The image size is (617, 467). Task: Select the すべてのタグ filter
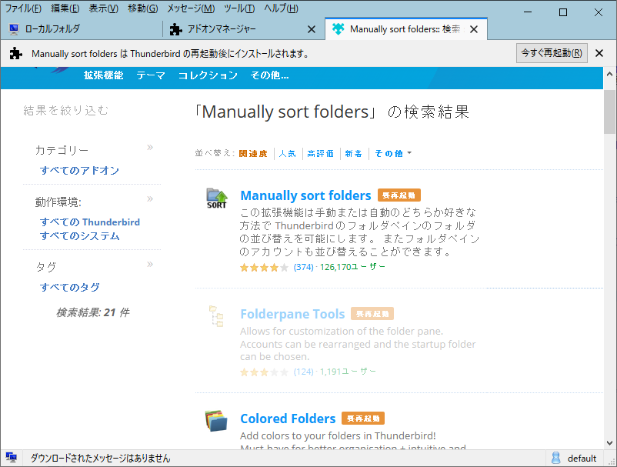70,287
